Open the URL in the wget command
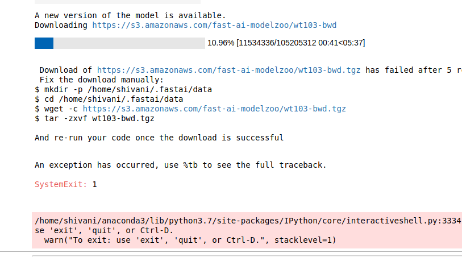462x257 pixels. tap(214, 109)
